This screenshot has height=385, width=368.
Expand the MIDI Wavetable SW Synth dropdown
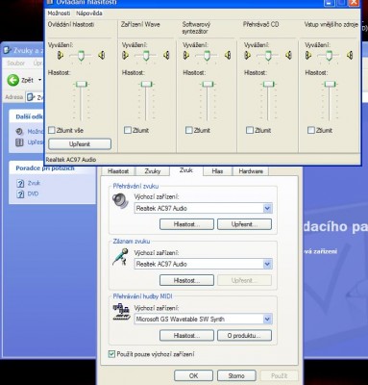click(267, 320)
